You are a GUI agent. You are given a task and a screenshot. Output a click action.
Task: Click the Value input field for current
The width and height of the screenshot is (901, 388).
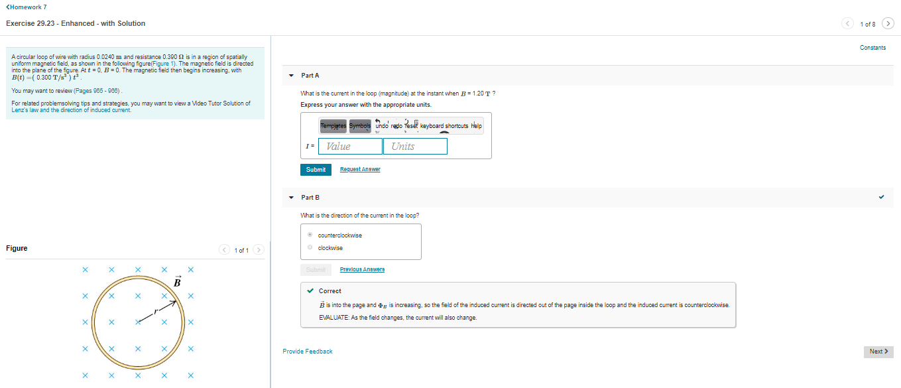coord(350,146)
